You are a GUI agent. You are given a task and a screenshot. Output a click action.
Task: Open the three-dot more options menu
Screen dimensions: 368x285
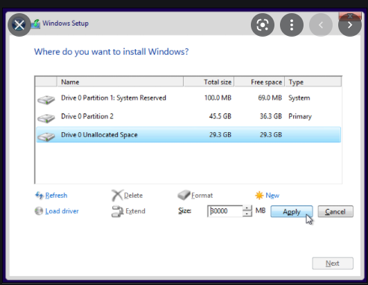tap(292, 25)
